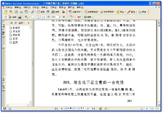
Task: Select the 书名页 bookmark
Action: 15,32
